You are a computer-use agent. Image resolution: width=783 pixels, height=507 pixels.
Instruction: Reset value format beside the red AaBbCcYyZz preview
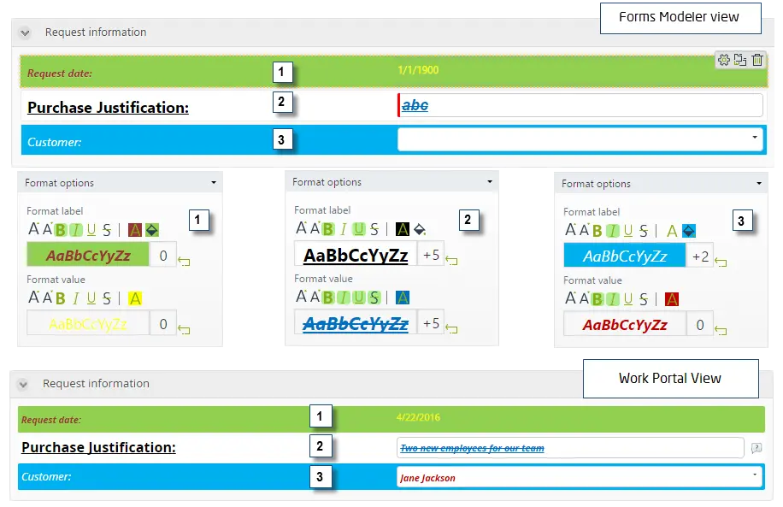tap(721, 330)
